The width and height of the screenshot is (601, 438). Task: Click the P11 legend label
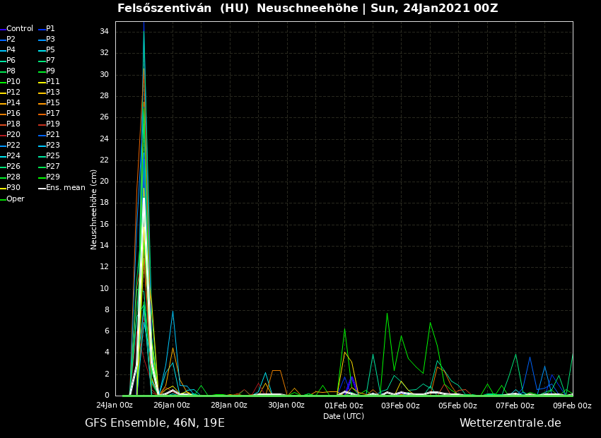pyautogui.click(x=53, y=82)
